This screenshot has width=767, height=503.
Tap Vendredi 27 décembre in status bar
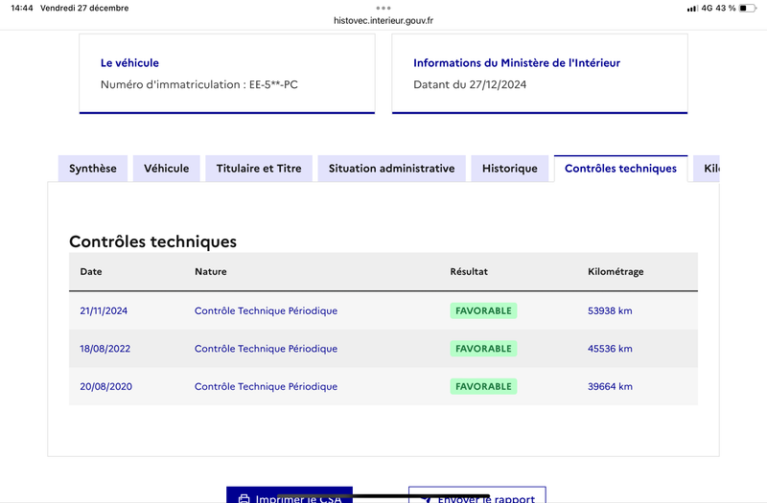[x=84, y=8]
